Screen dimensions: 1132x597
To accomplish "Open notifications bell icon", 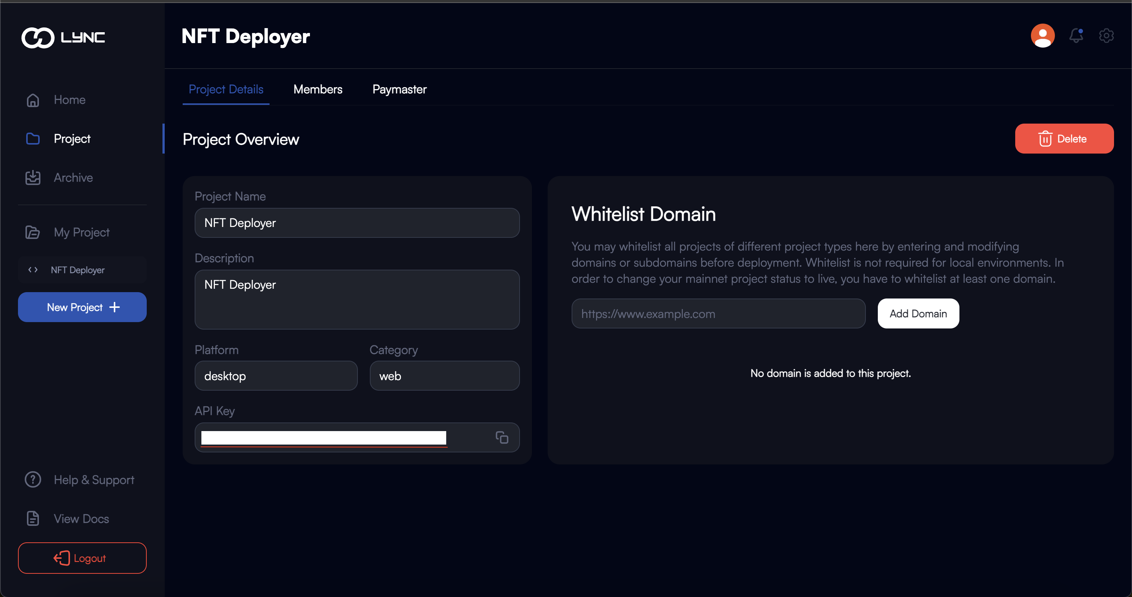I will click(1076, 36).
